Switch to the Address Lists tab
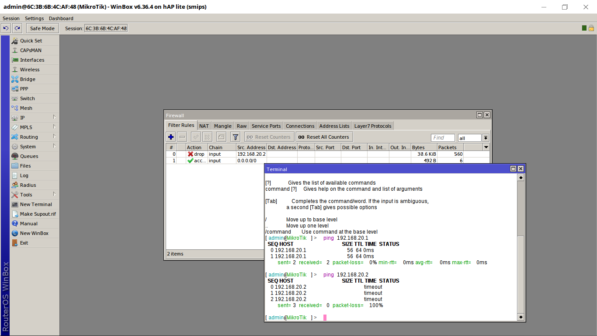The image size is (597, 336). pyautogui.click(x=334, y=126)
